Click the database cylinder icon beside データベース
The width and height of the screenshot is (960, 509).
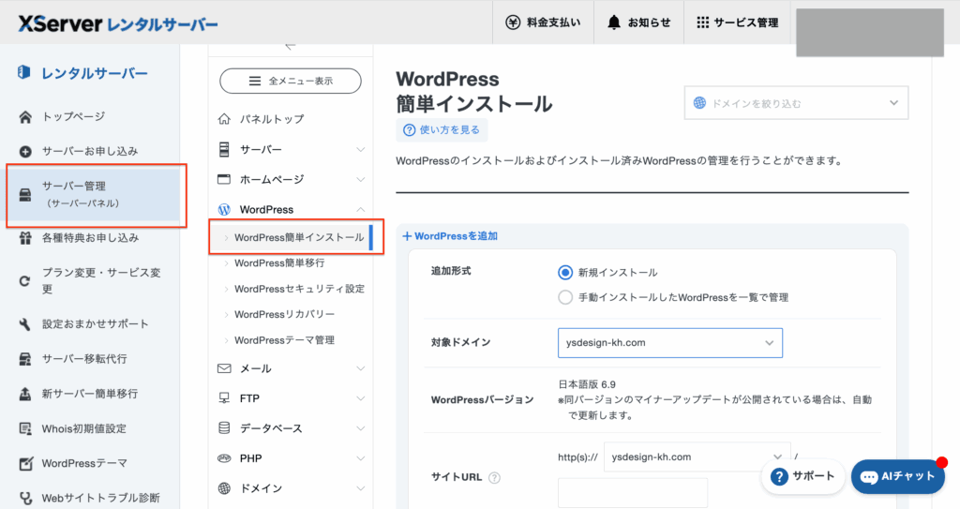click(224, 428)
